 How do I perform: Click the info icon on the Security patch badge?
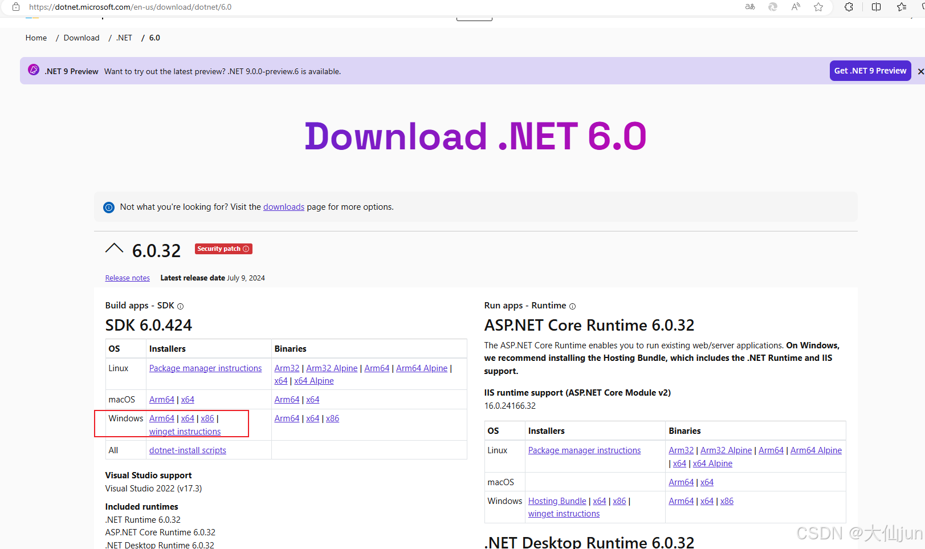[x=246, y=249]
